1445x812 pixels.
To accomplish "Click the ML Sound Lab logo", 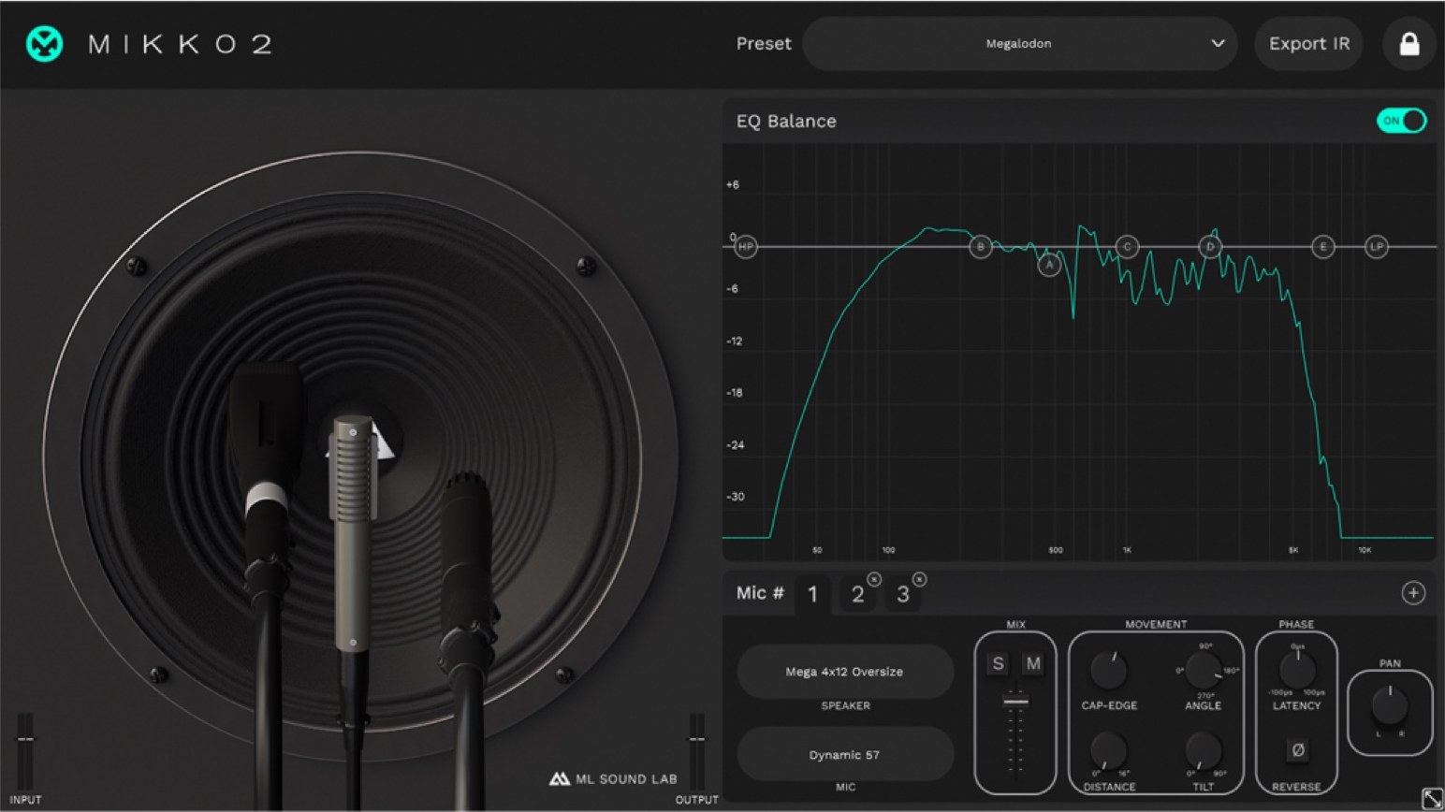I will click(613, 778).
